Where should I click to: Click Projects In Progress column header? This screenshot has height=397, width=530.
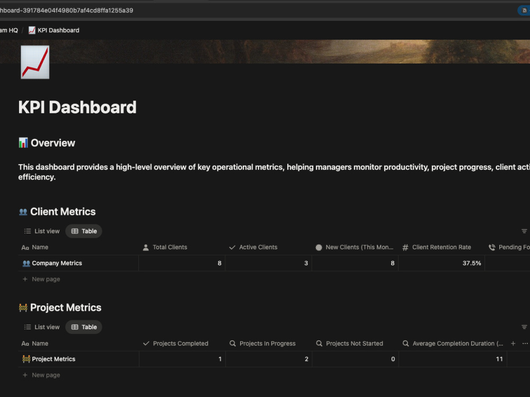pos(268,344)
